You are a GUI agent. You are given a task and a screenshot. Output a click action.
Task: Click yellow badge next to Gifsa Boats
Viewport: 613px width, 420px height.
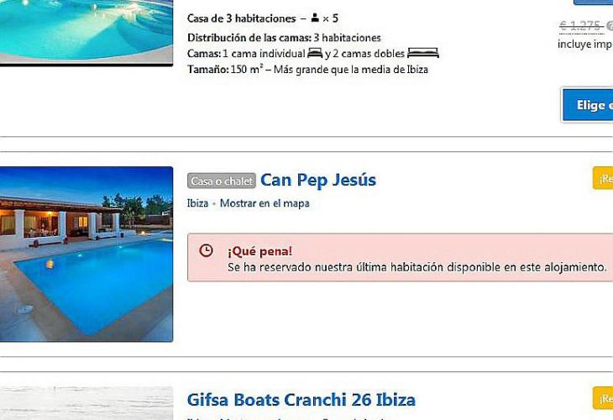[x=603, y=398]
